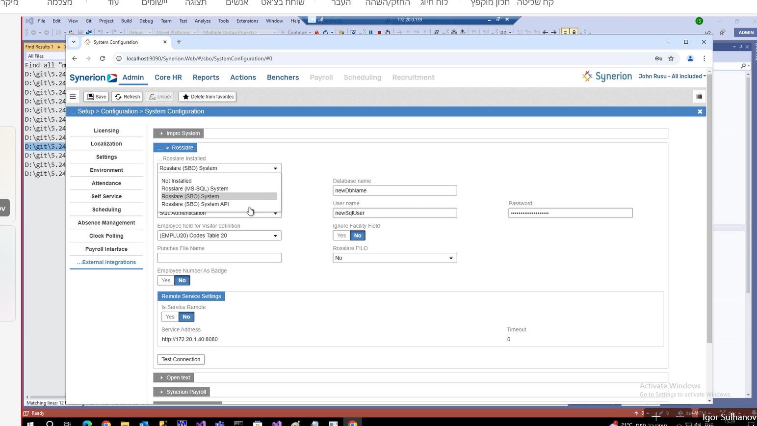This screenshot has width=757, height=426.
Task: Open the Debug menu in Visual Studio
Action: 146,21
